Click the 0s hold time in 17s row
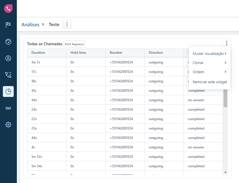The width and height of the screenshot is (239, 183). pyautogui.click(x=72, y=72)
